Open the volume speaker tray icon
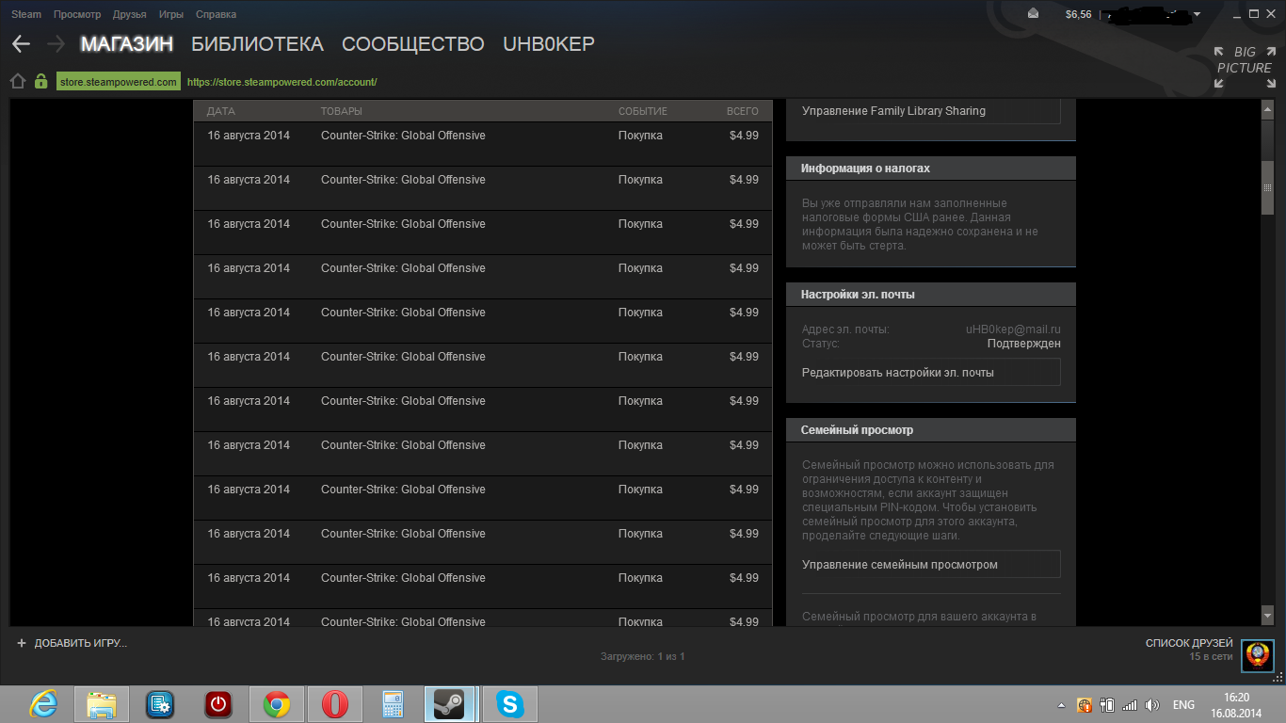This screenshot has width=1286, height=723. (x=1150, y=705)
